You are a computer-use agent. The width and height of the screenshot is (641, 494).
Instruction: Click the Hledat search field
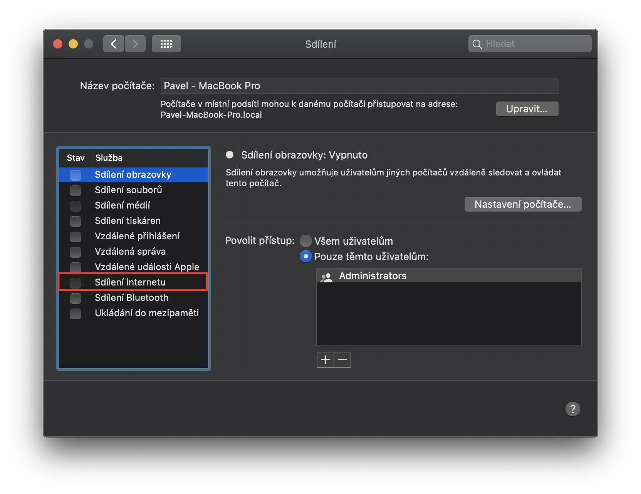tap(535, 44)
